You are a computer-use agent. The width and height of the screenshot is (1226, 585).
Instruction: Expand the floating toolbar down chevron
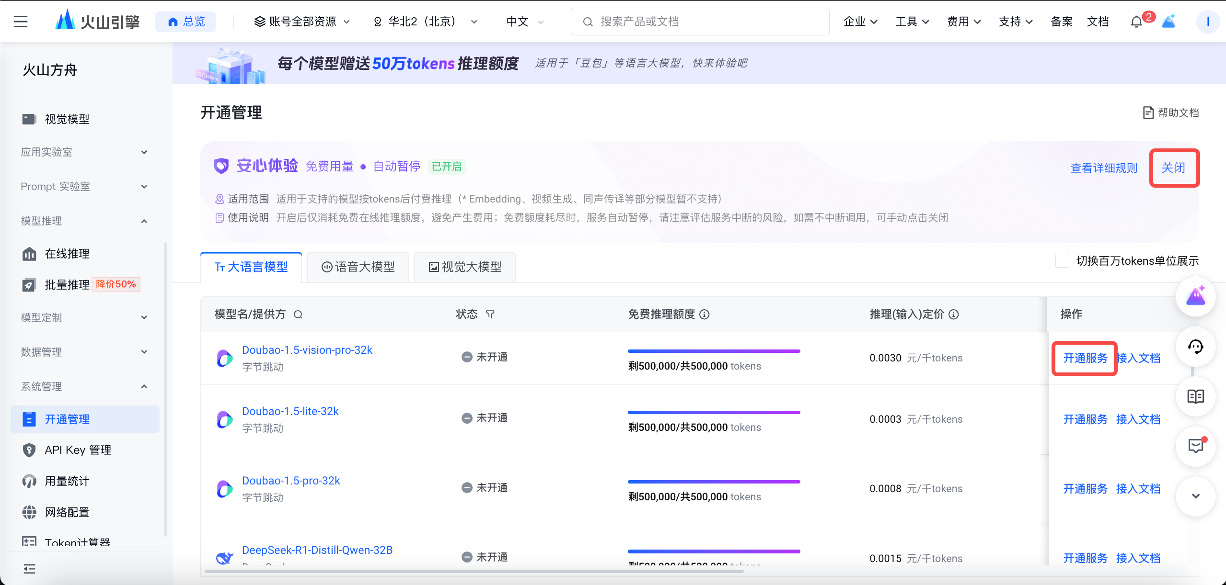(x=1195, y=496)
